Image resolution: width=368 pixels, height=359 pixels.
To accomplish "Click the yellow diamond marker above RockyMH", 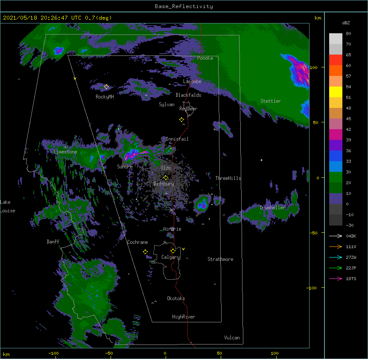I will tap(106, 87).
